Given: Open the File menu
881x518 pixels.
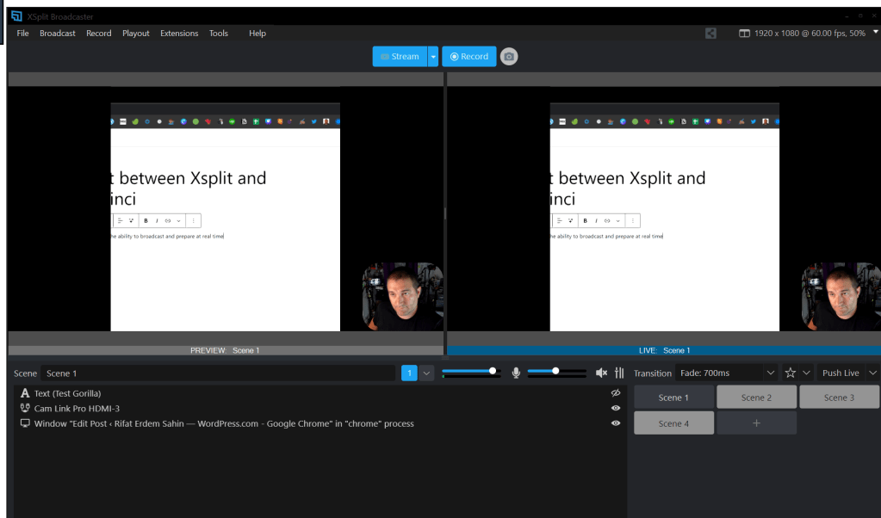Looking at the screenshot, I should click(22, 33).
